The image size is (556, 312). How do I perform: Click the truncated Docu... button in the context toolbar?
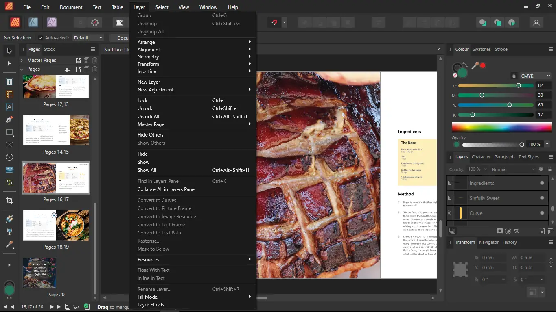pos(120,38)
